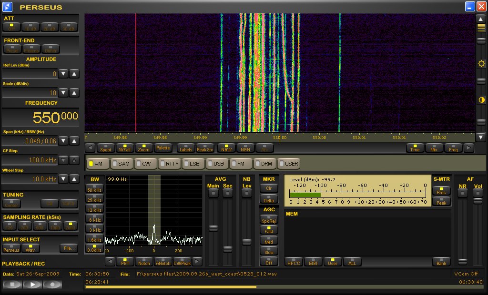Click the Vol slider handle
This screenshot has height=295, width=488.
click(x=478, y=201)
